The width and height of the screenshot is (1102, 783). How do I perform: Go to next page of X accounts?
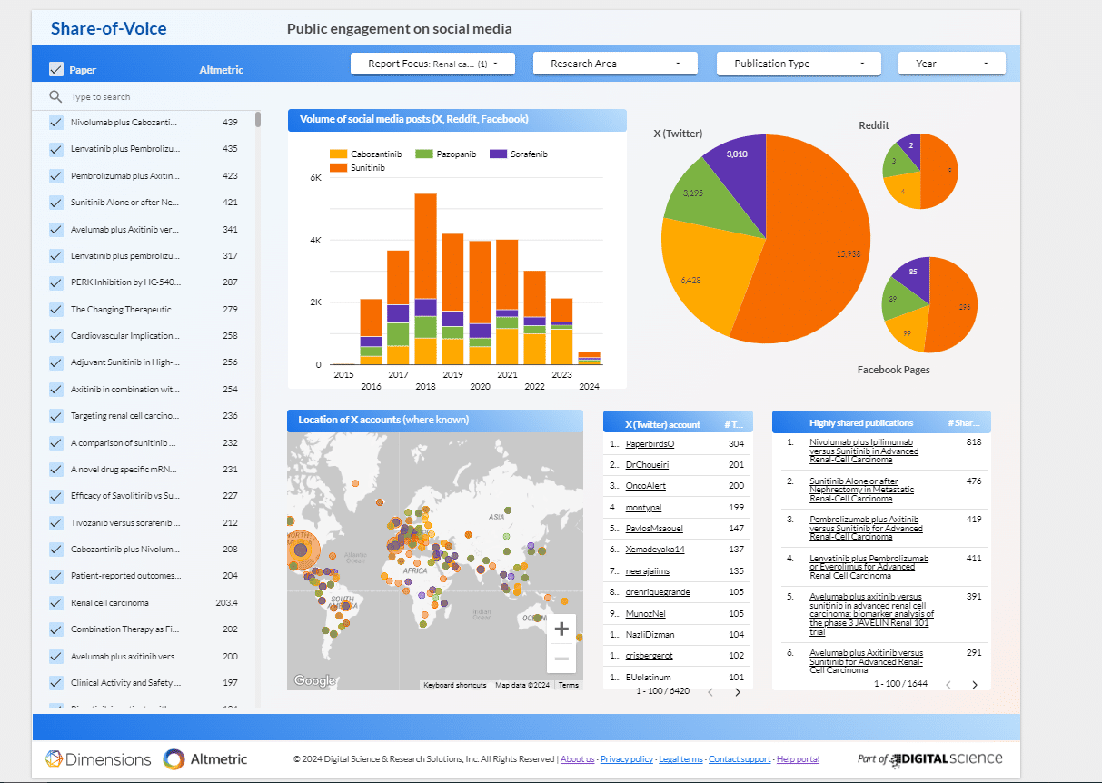(737, 692)
